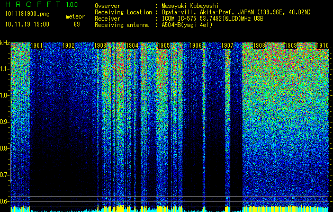Click the Receiving antenna label

click(x=122, y=25)
